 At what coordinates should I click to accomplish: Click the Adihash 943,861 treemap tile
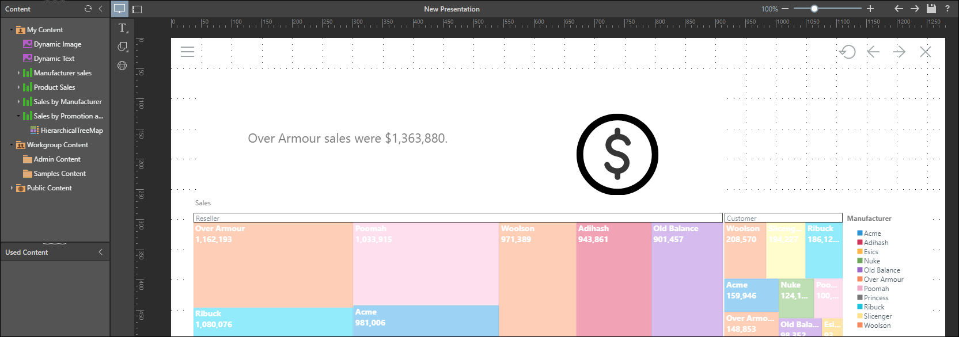614,279
